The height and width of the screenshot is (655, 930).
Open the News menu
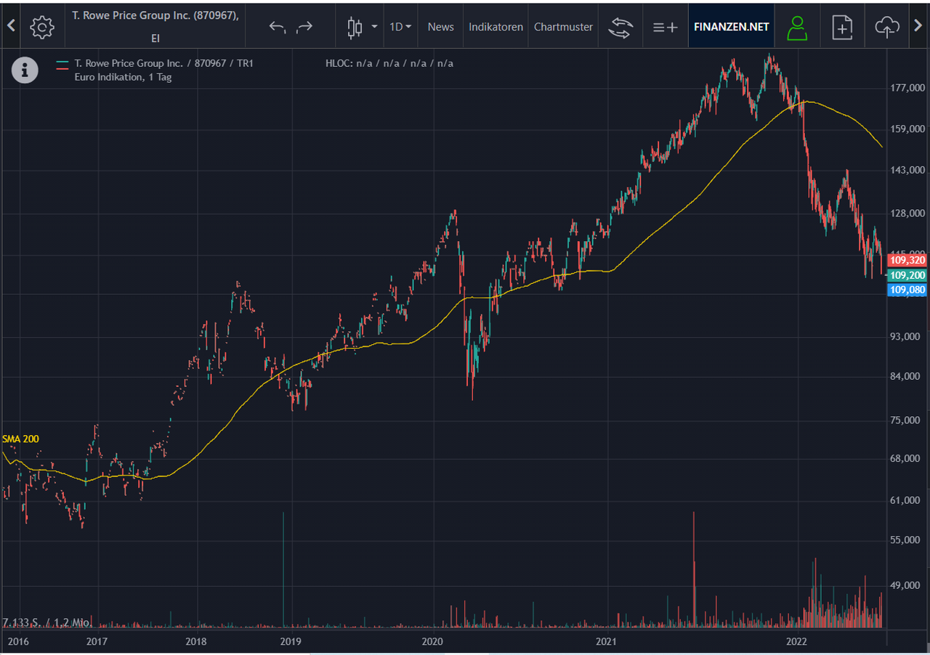tap(440, 27)
